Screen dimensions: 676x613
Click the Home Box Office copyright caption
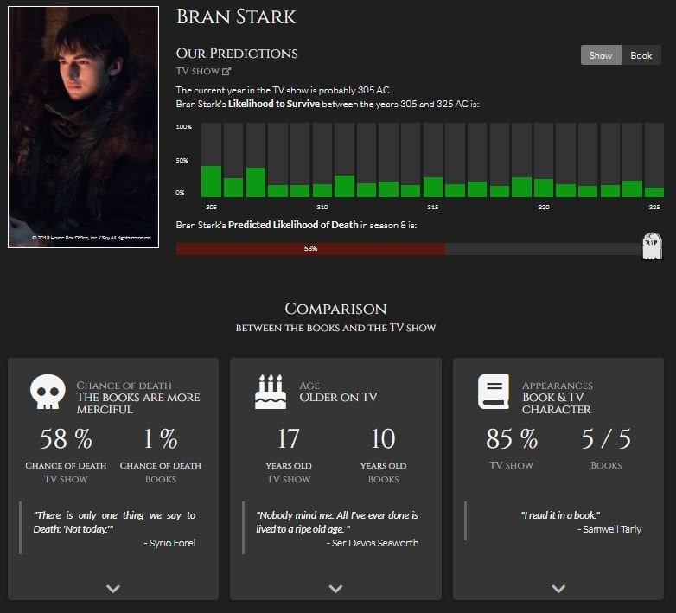tap(92, 238)
